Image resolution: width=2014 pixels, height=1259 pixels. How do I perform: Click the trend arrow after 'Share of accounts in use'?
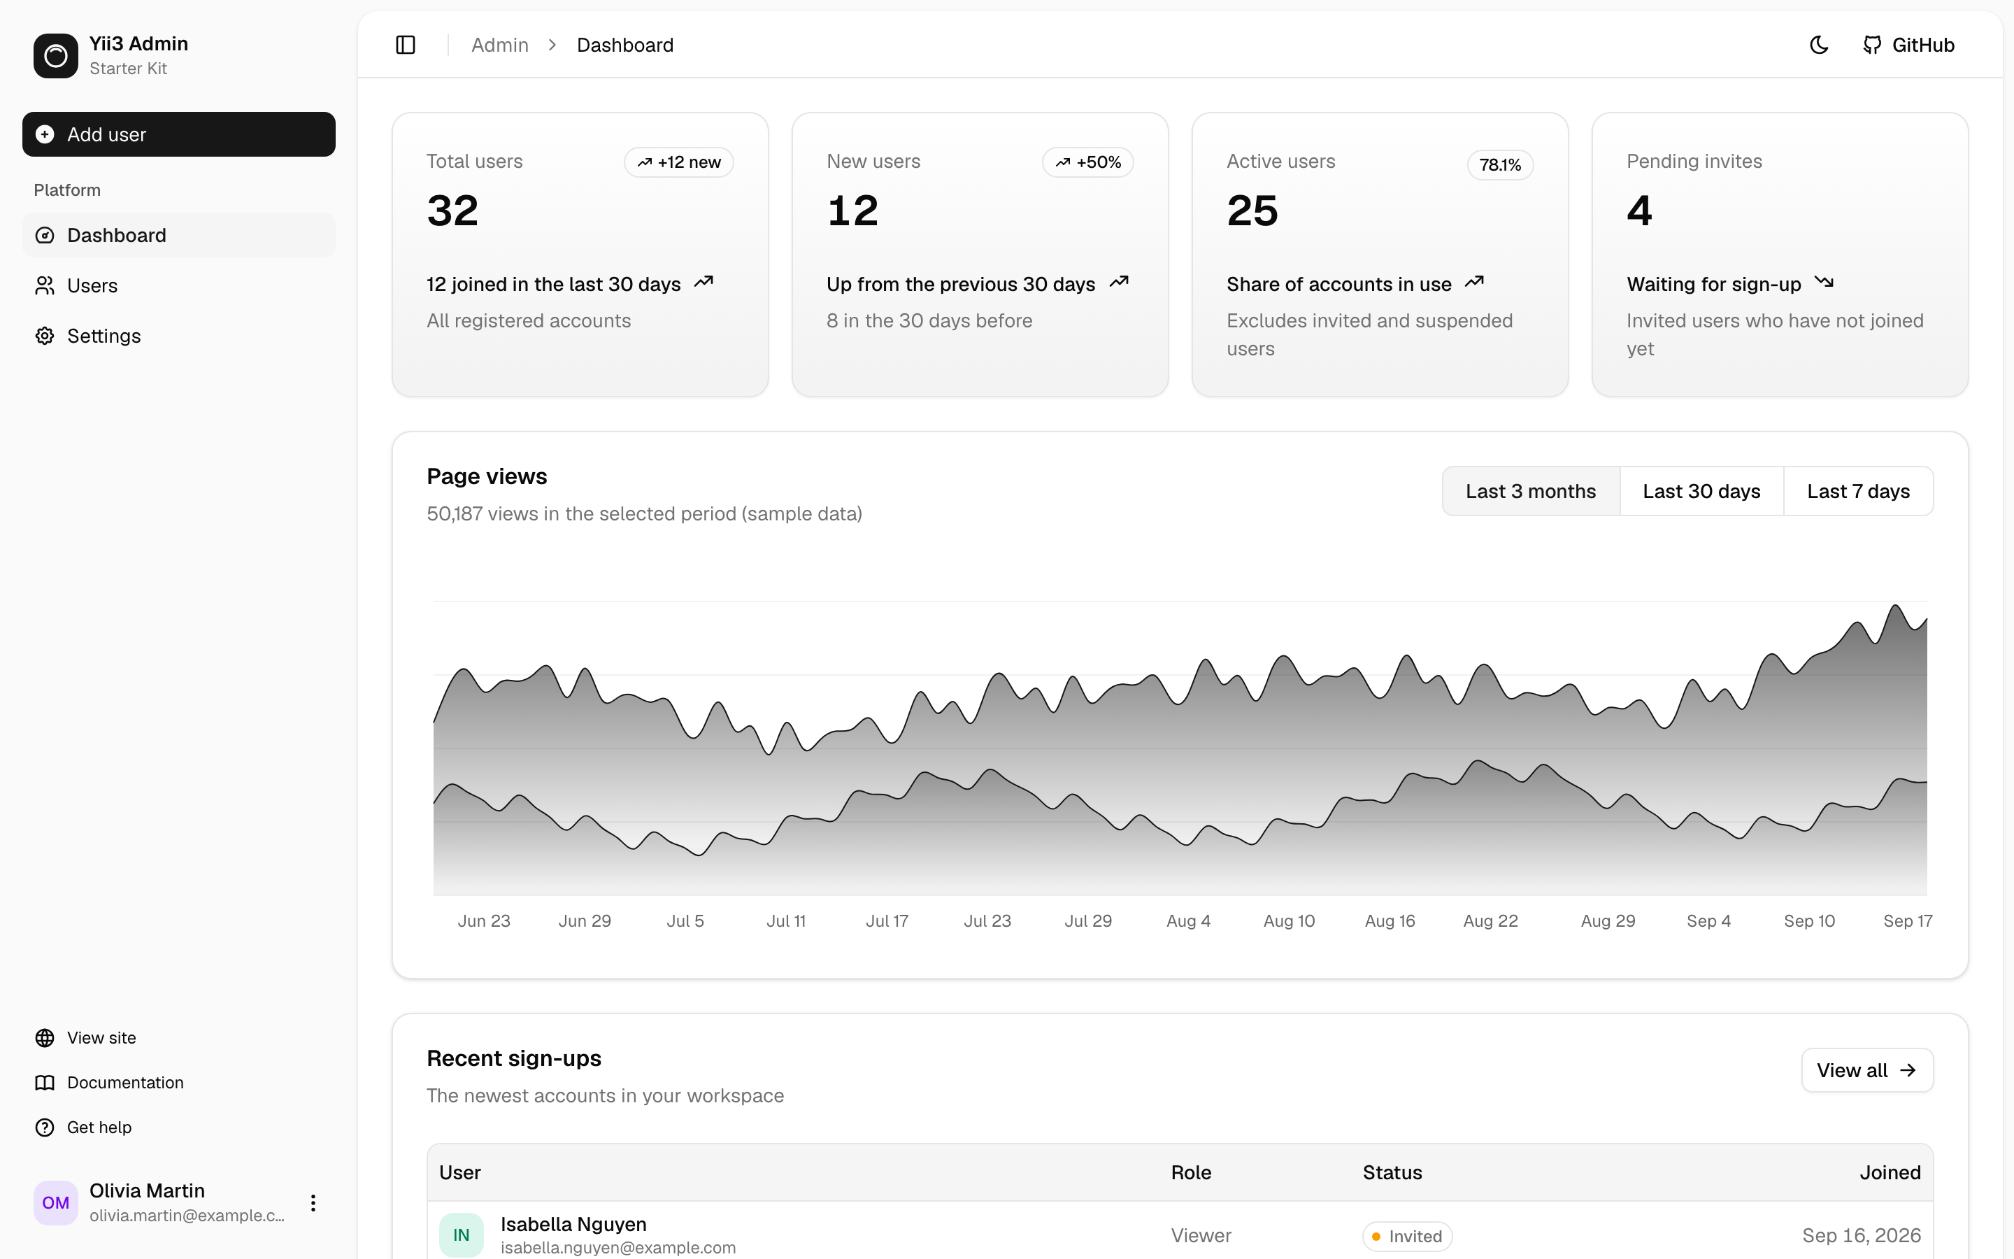point(1474,283)
